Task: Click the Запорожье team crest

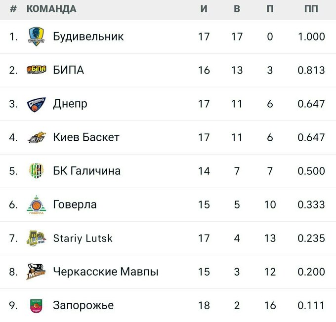Action: 37,305
